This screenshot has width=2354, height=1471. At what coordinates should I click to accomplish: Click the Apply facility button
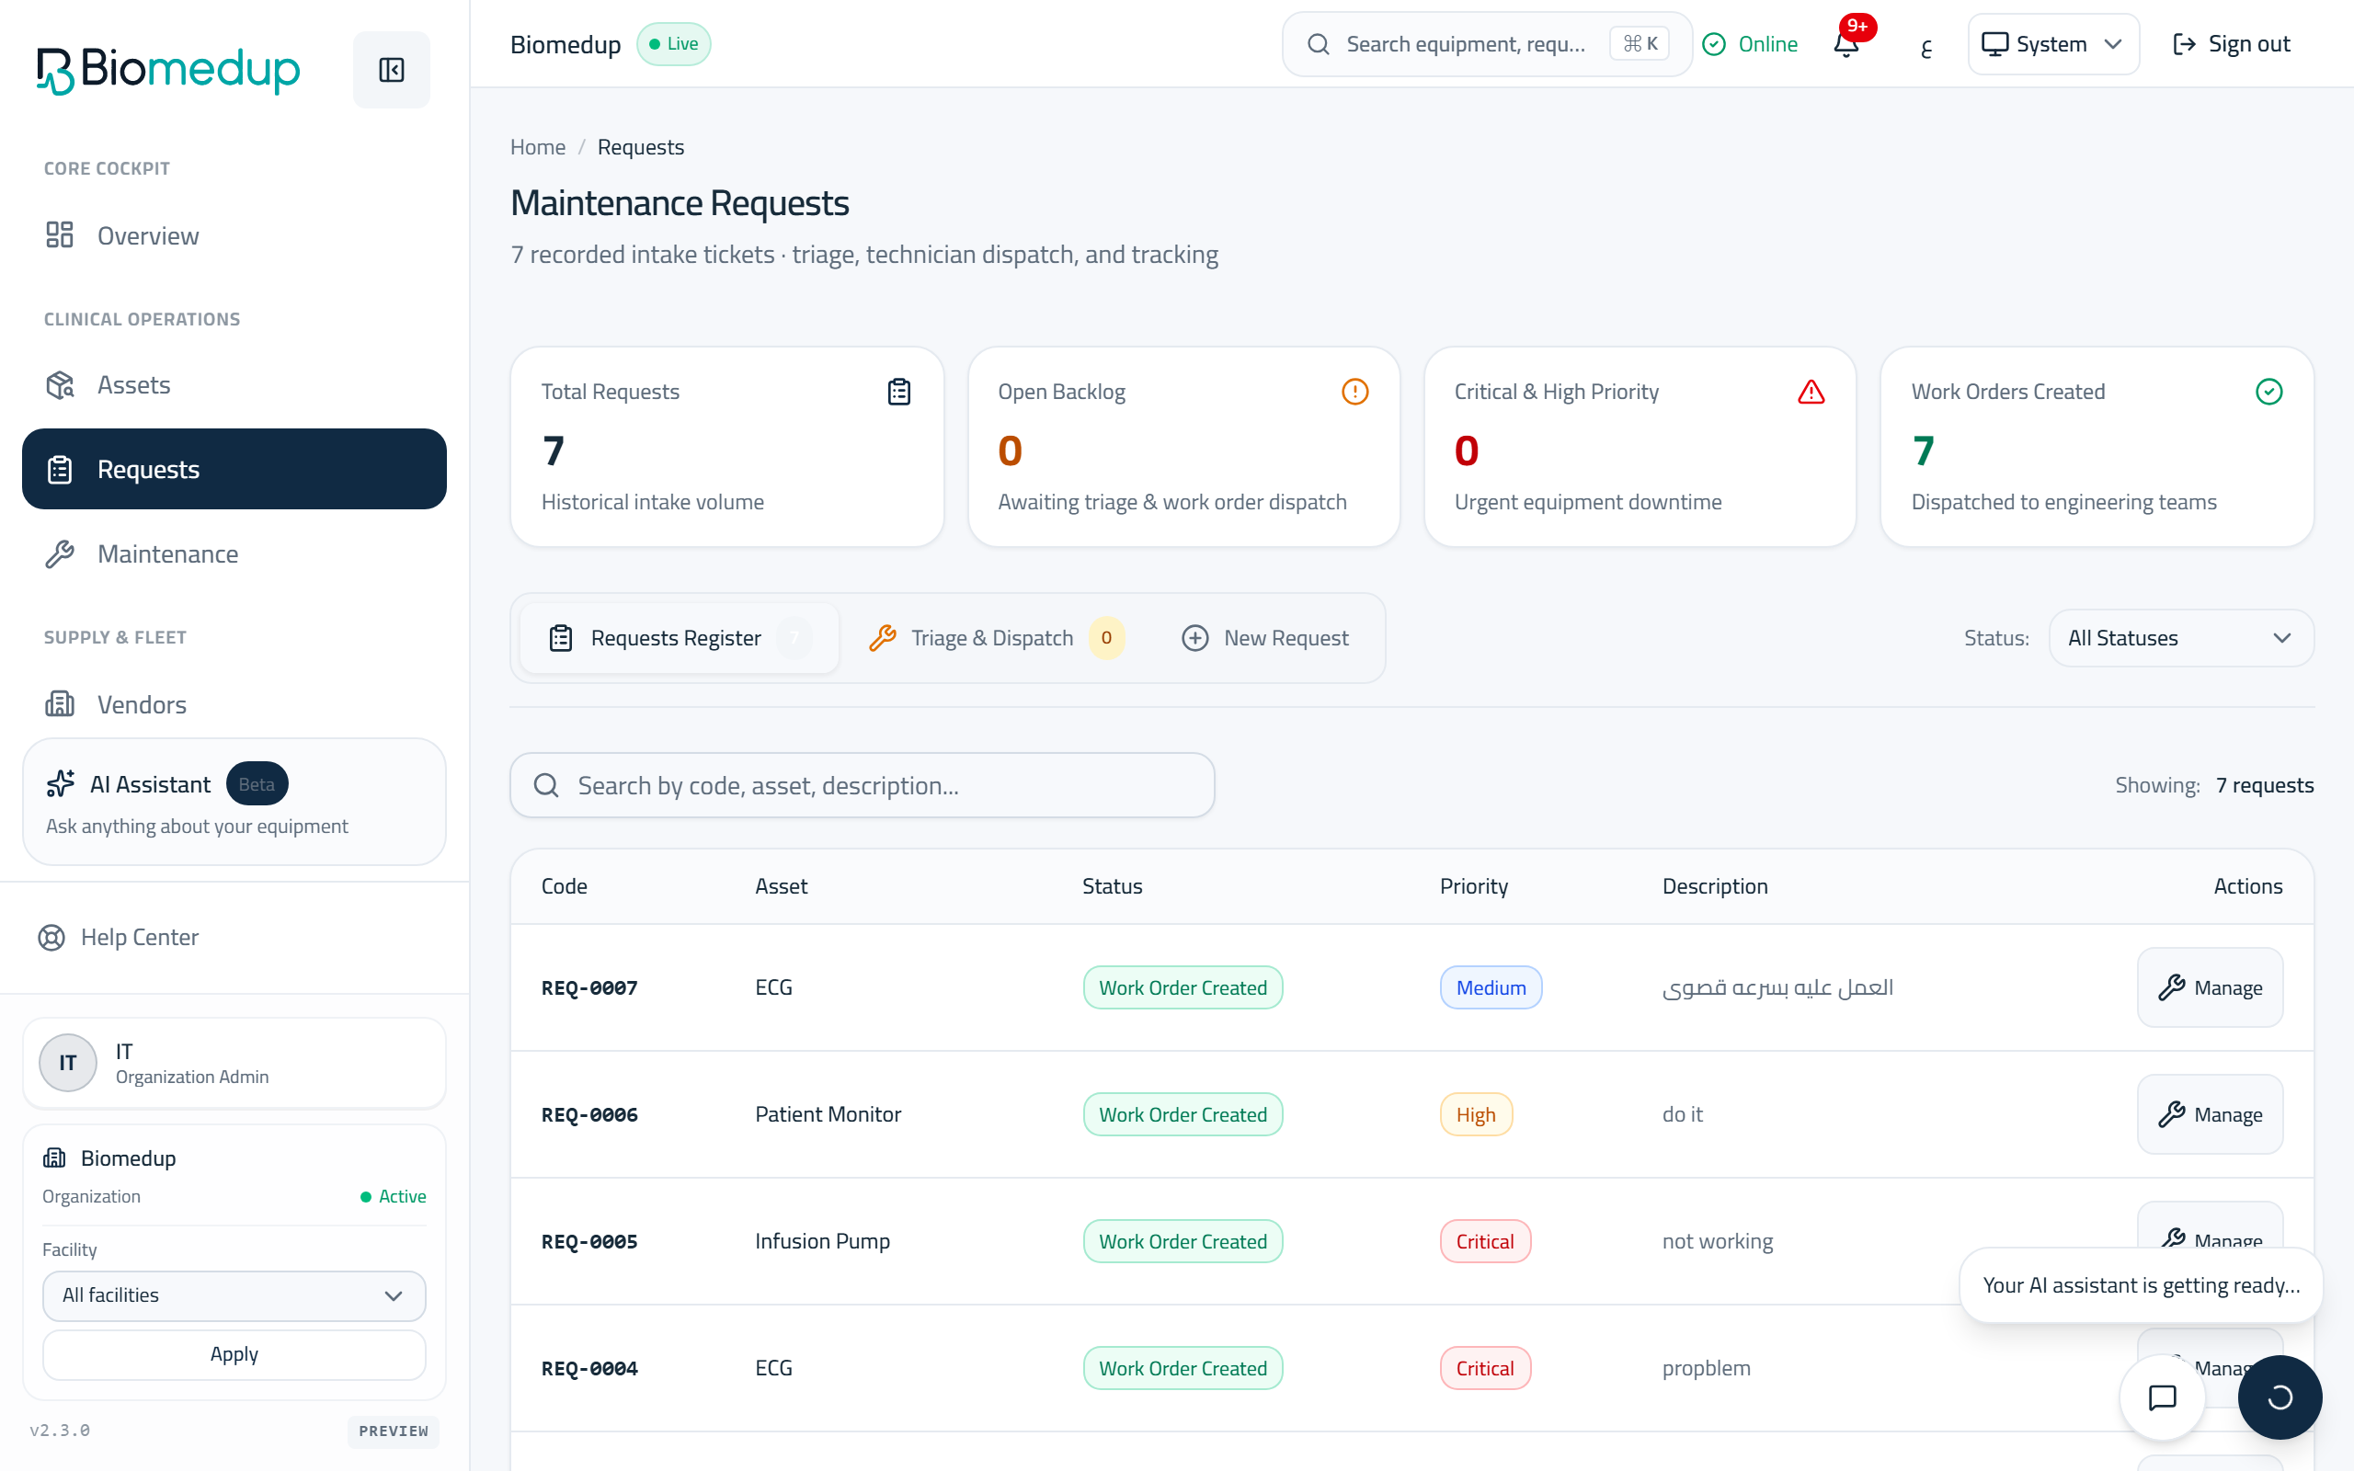coord(234,1354)
